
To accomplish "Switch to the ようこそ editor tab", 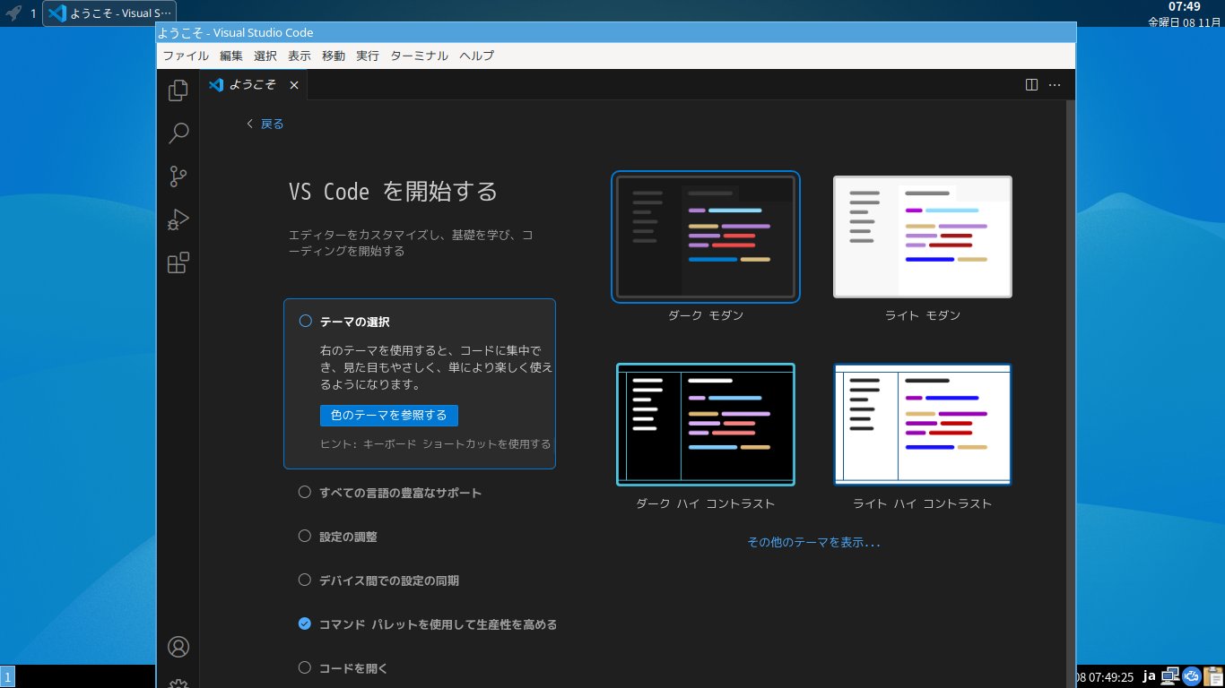I will pyautogui.click(x=253, y=85).
